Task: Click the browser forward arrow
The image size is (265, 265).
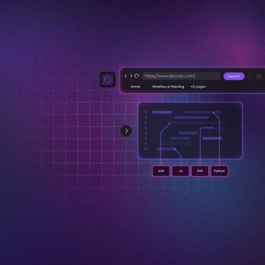Action: tap(131, 76)
